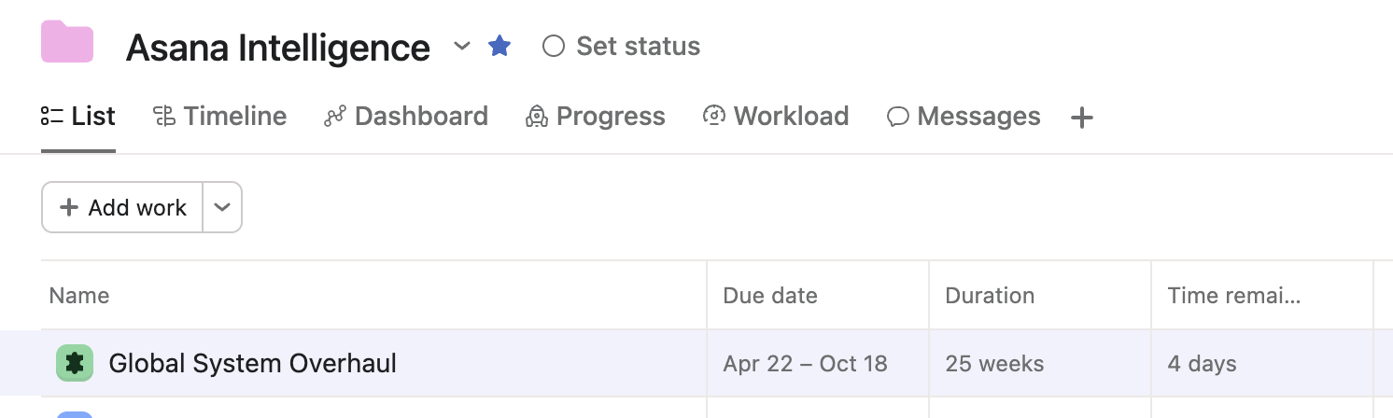Star the Asana Intelligence portfolio
Image resolution: width=1393 pixels, height=418 pixels.
(x=500, y=46)
